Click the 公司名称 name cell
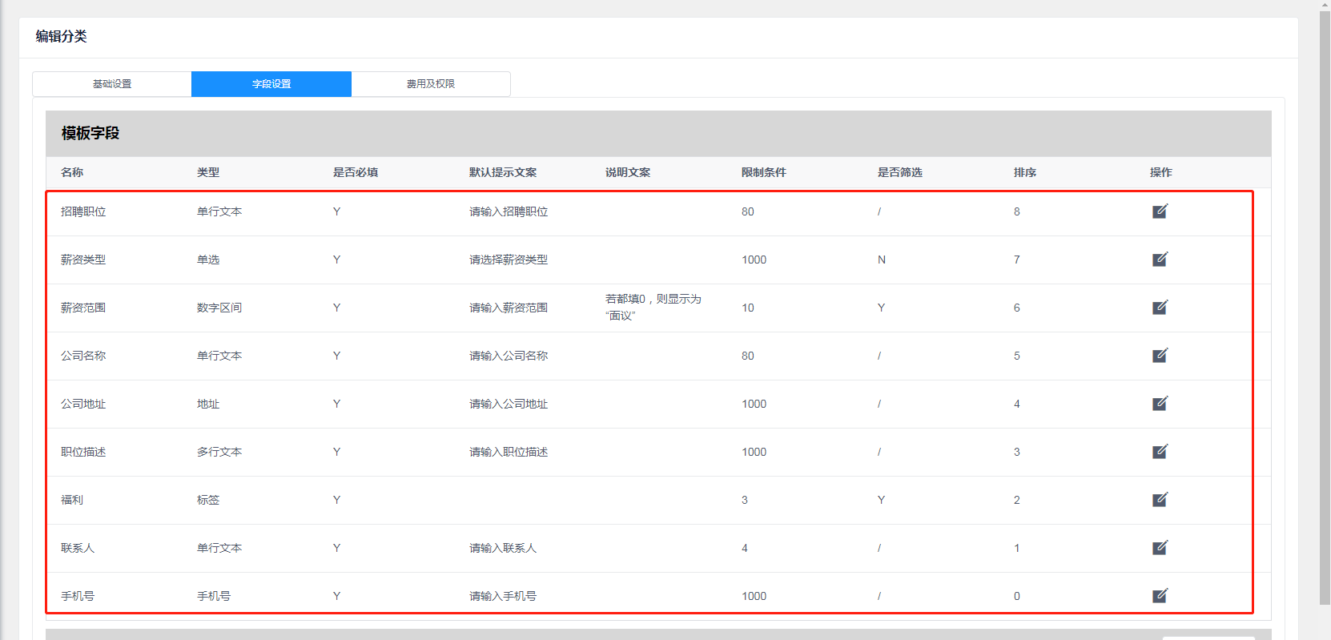 pos(83,356)
